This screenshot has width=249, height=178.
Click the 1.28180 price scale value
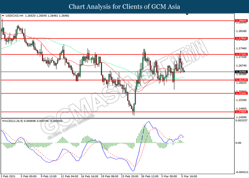[x=242, y=31]
